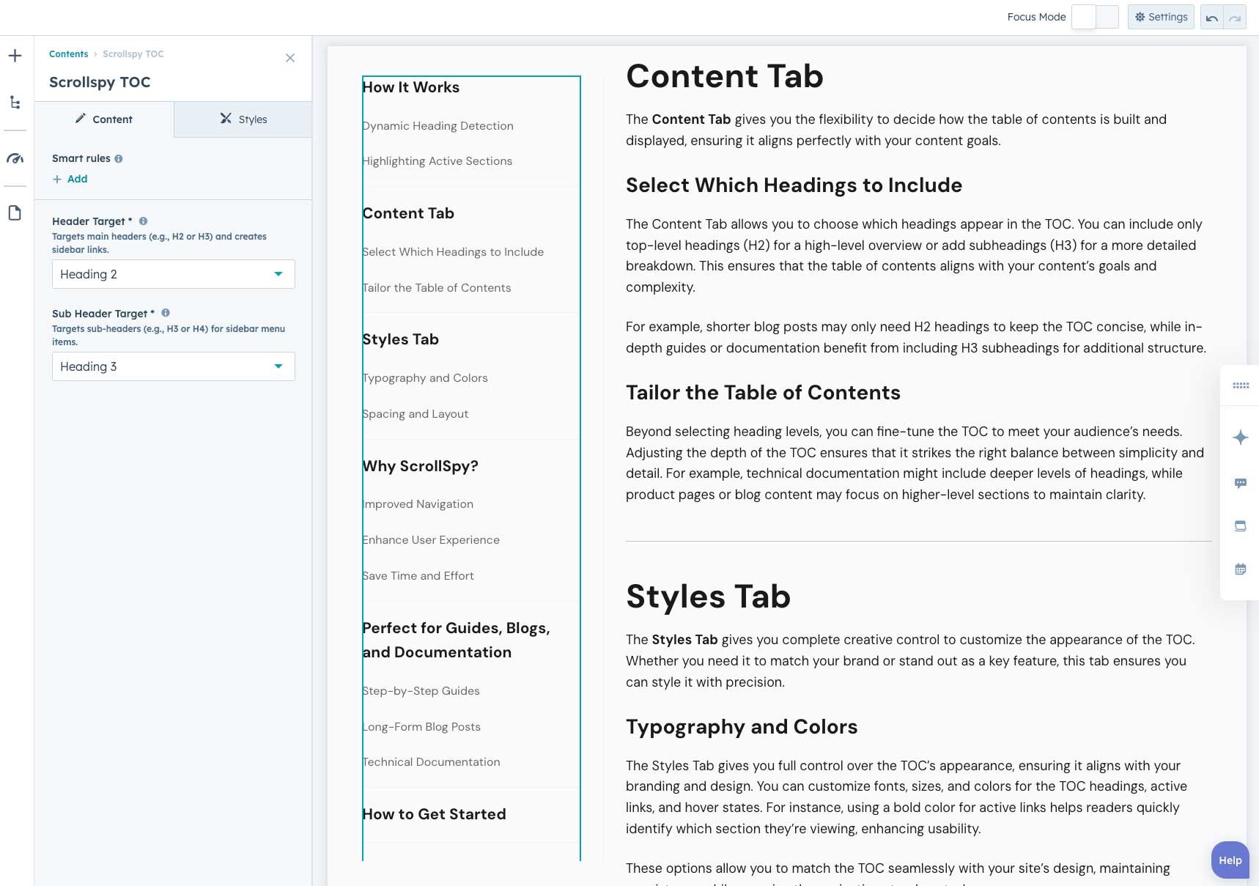This screenshot has width=1259, height=886.
Task: Click the Help button
Action: (x=1230, y=860)
